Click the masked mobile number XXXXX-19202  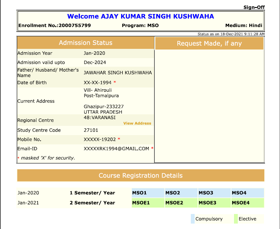click(100, 139)
